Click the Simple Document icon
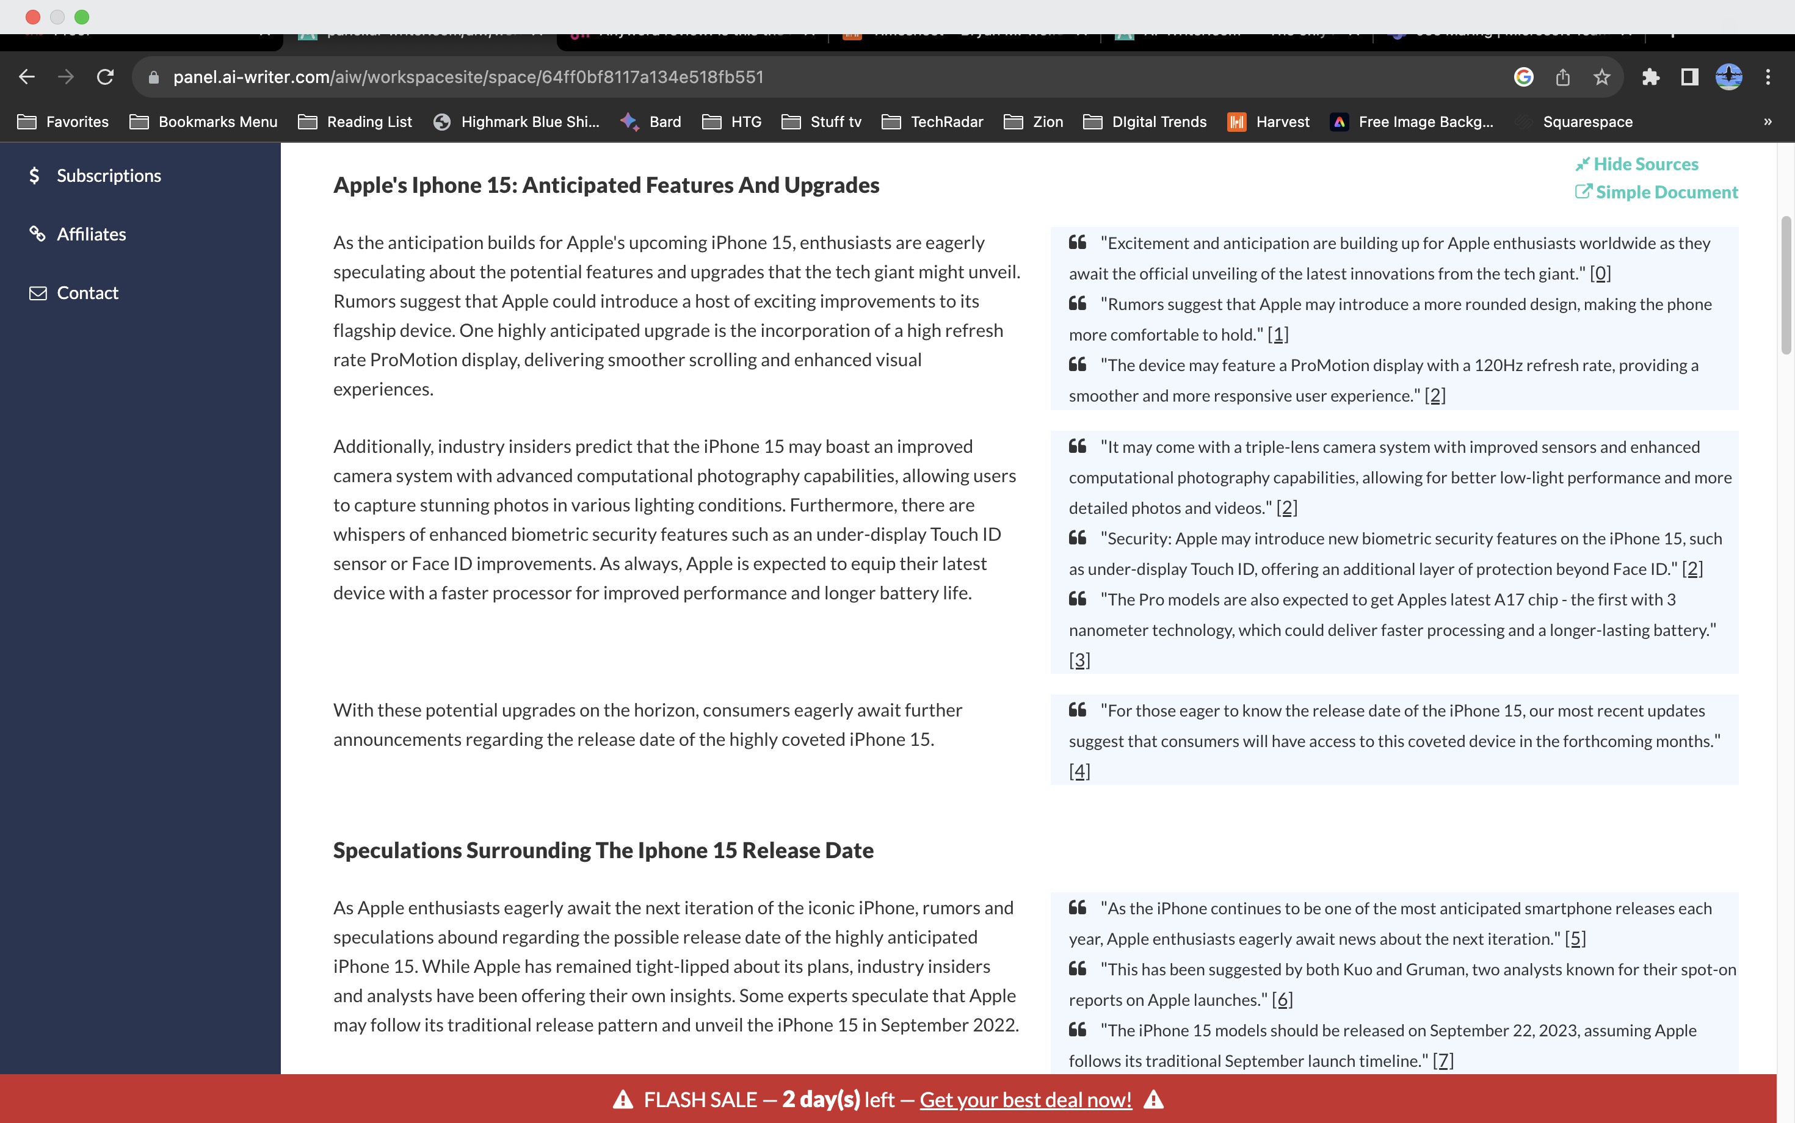Screen dimensions: 1795x1123 pyautogui.click(x=1583, y=193)
